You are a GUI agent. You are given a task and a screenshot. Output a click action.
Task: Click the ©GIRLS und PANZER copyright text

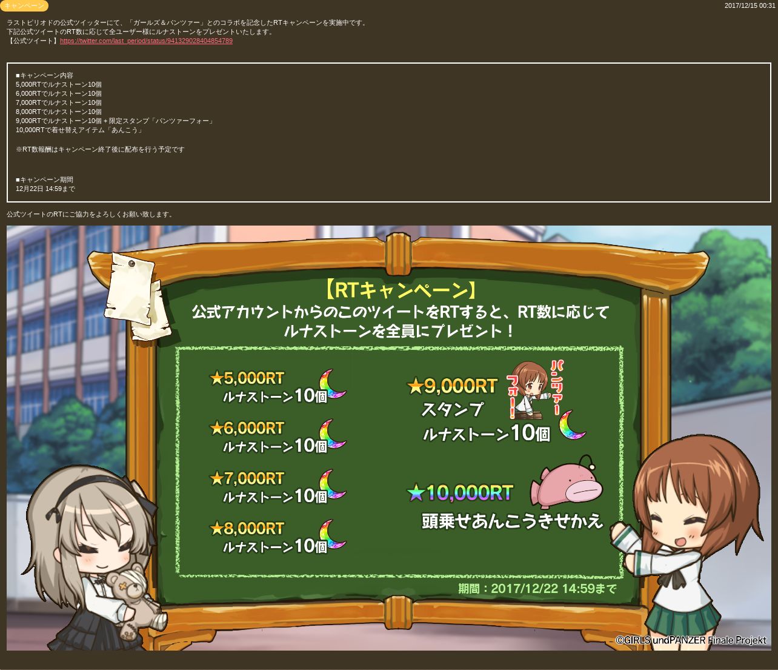691,640
